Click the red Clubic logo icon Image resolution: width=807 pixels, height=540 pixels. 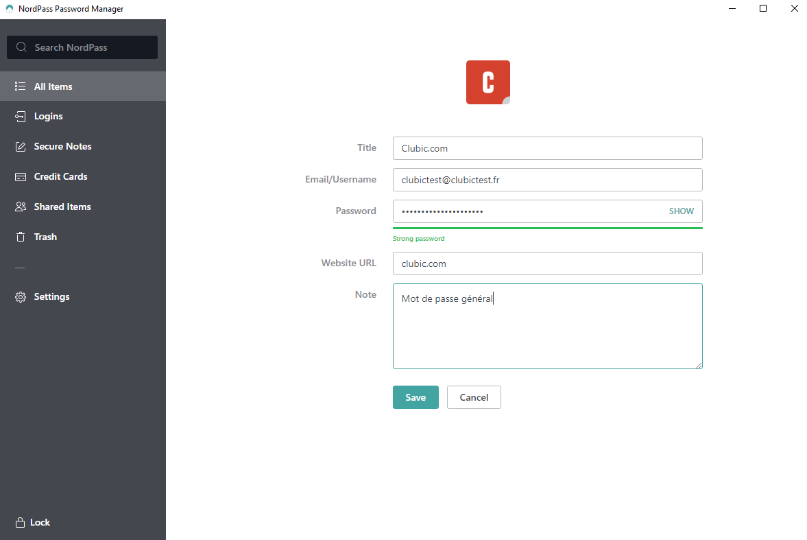click(488, 82)
